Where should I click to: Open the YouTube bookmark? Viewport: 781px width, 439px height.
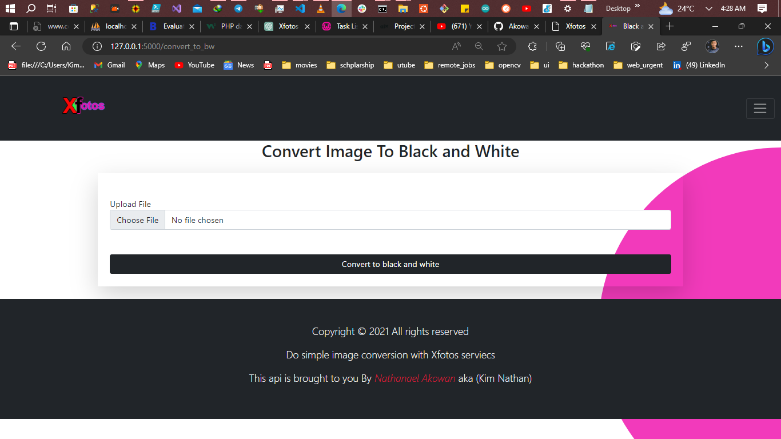pyautogui.click(x=194, y=65)
